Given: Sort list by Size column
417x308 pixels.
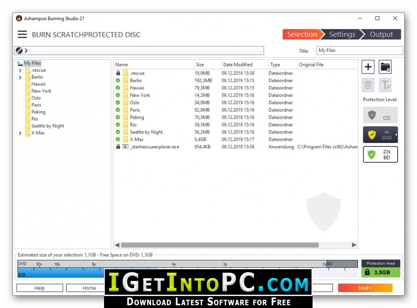Looking at the screenshot, I should point(208,65).
